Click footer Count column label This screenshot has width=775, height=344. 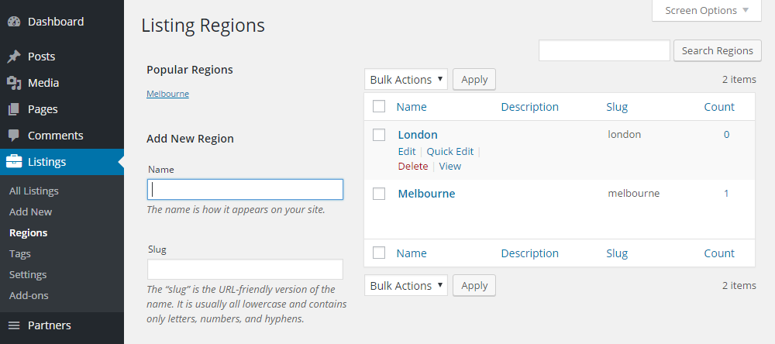(x=719, y=253)
